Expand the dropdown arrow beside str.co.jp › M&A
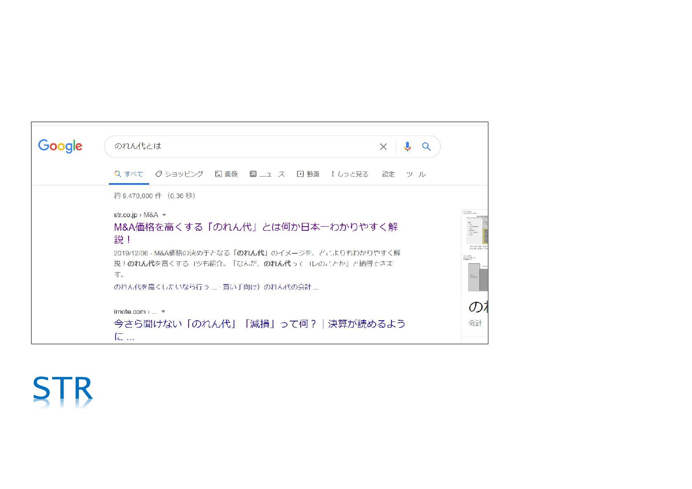The width and height of the screenshot is (692, 489). [164, 215]
